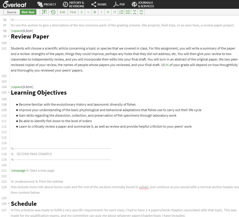Screen dimensions: 239x217
Task: Click the collapse-all sections icon
Action: tap(134, 12)
